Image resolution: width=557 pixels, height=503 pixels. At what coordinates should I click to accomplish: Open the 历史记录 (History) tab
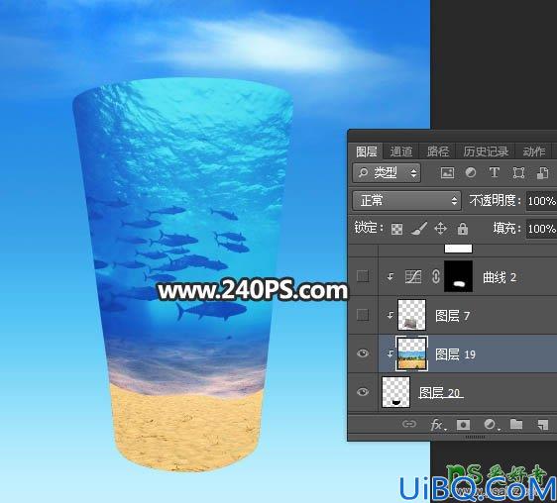tap(486, 151)
